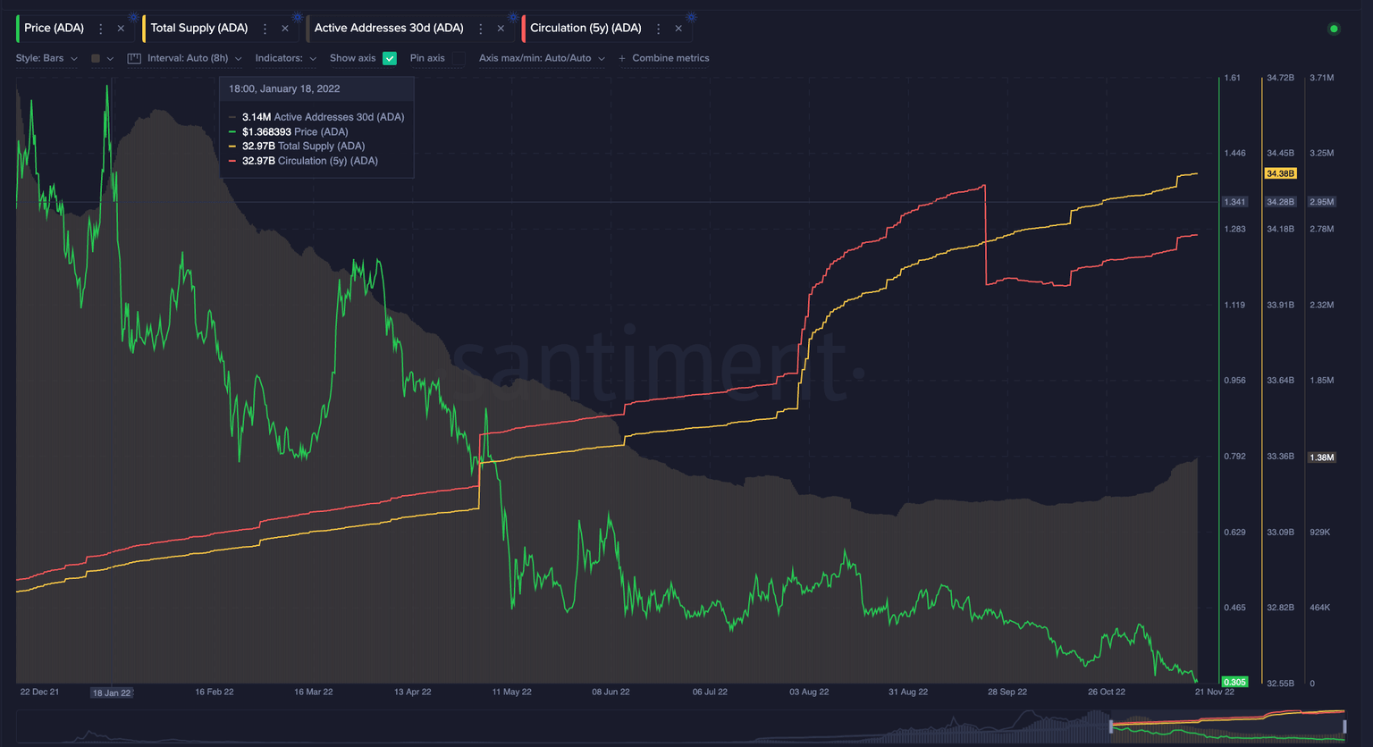This screenshot has width=1373, height=747.
Task: Open the chart color swatch picker
Action: pos(96,58)
